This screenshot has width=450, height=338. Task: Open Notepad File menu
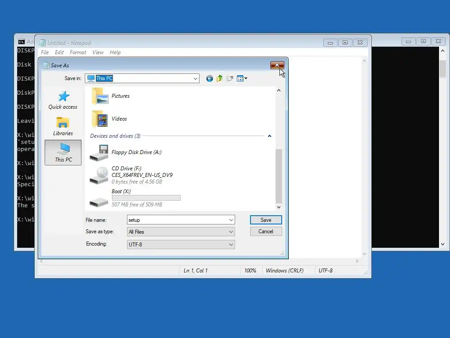coord(45,52)
